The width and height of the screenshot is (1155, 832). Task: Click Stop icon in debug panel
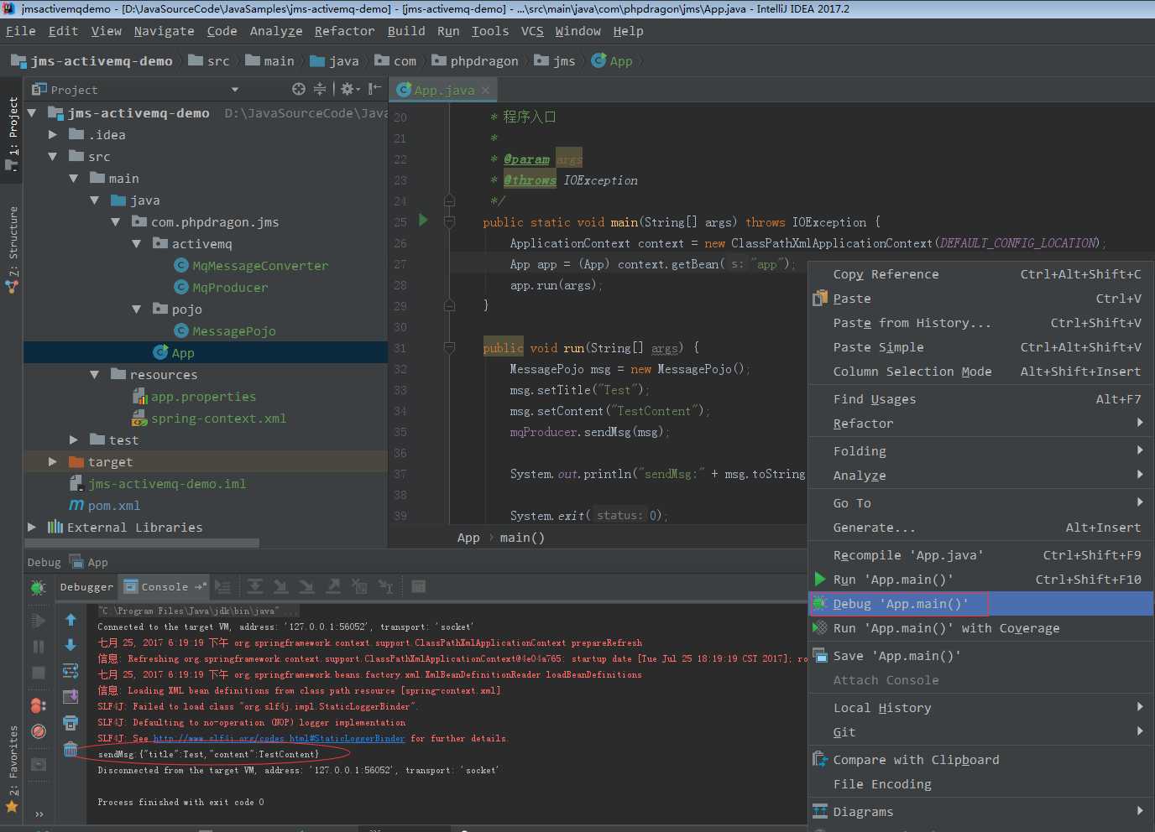pos(38,673)
